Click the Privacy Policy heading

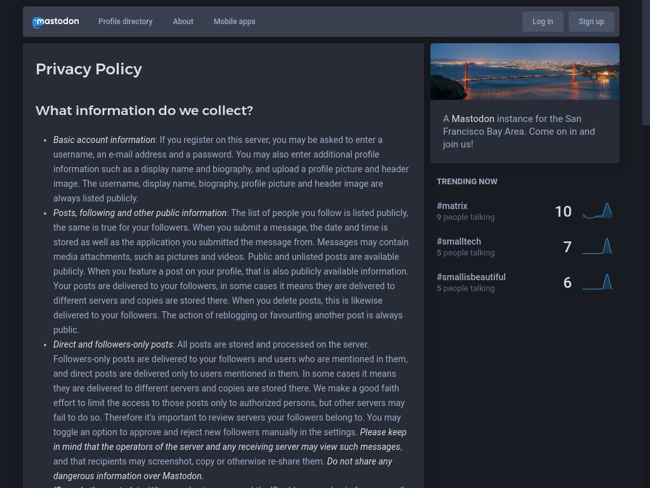[x=89, y=69]
